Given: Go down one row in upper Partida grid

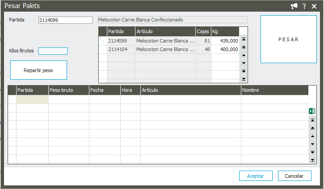Looking at the screenshot, I should click(x=244, y=63).
